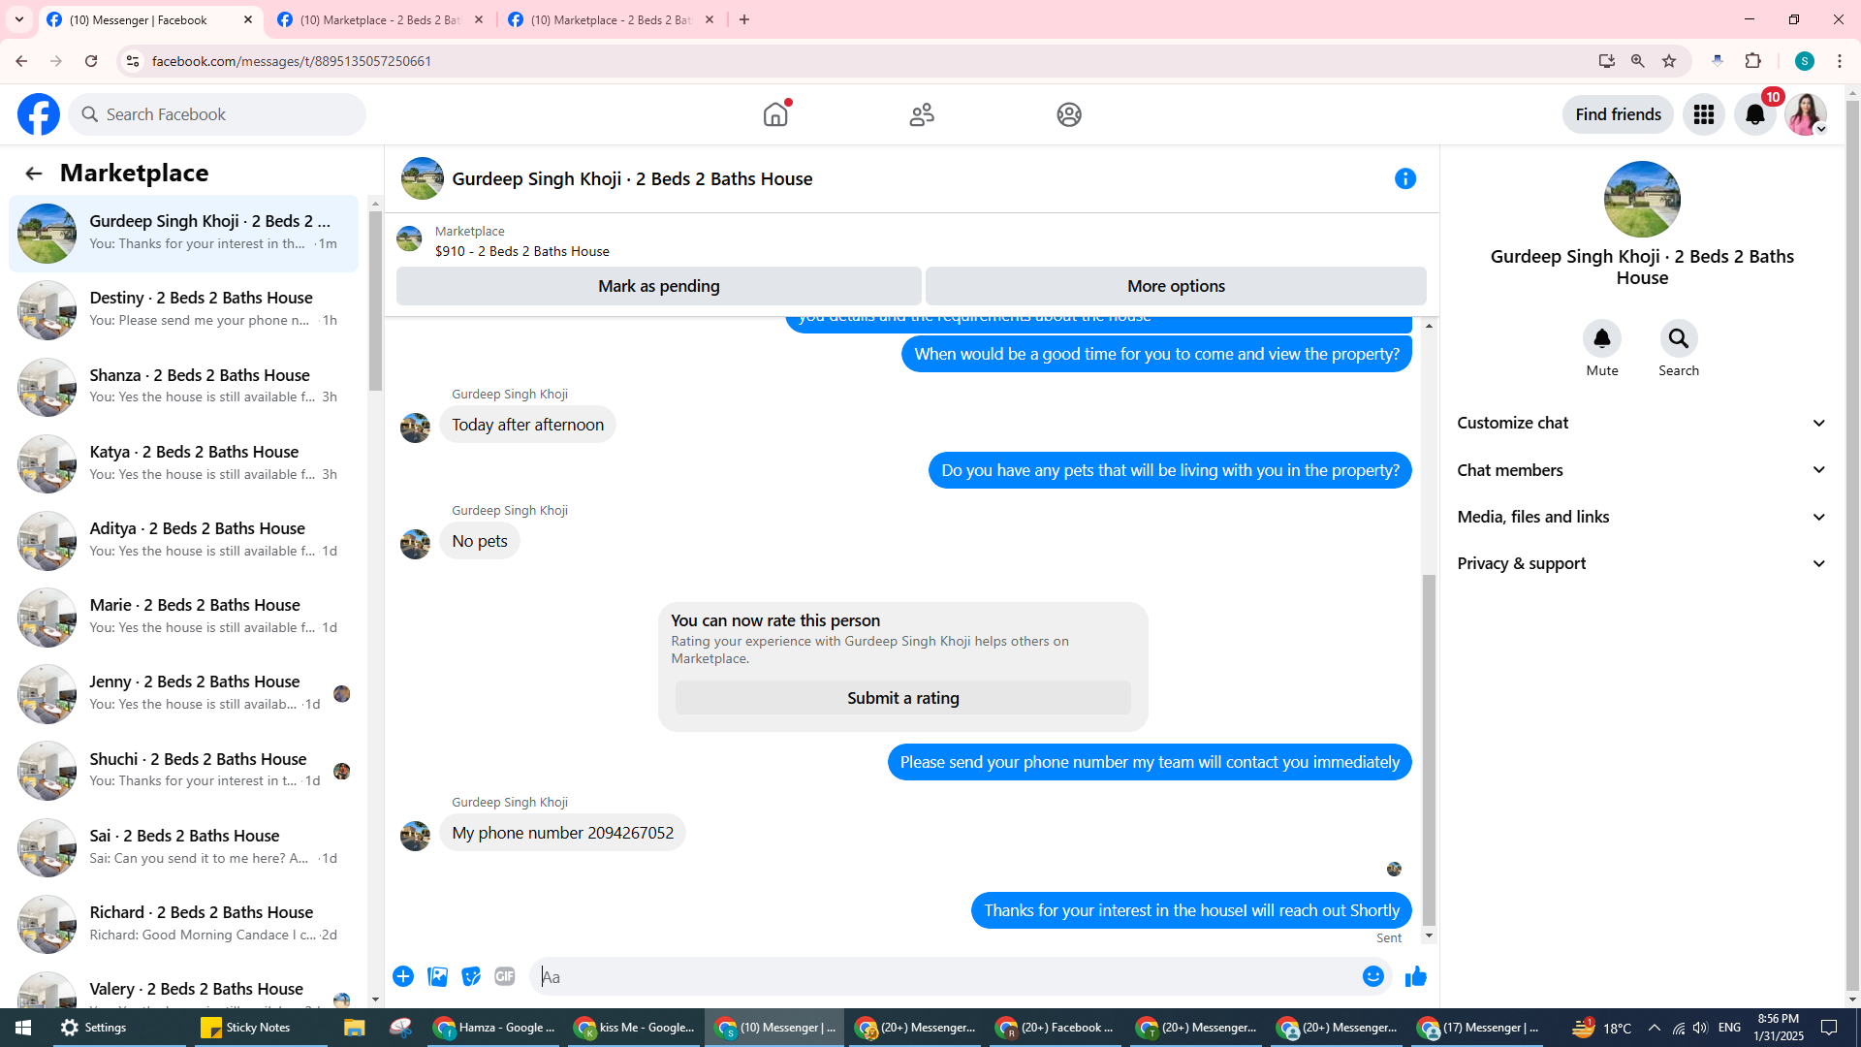Screen dimensions: 1861x1047
Task: Open Chrome extensions puzzle icon
Action: tap(1753, 61)
